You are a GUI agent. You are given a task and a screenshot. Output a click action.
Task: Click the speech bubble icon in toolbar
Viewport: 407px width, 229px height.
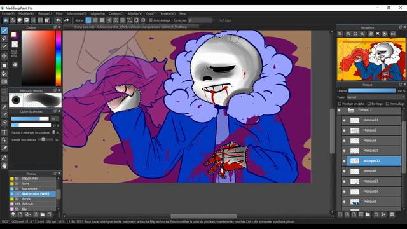[20, 20]
